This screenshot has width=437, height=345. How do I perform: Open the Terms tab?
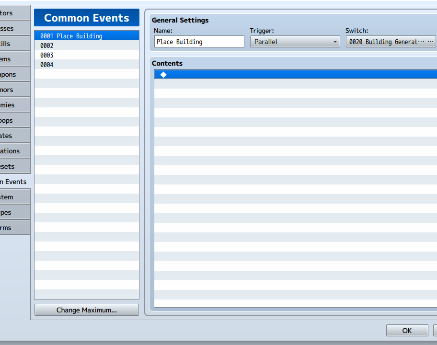tap(13, 228)
